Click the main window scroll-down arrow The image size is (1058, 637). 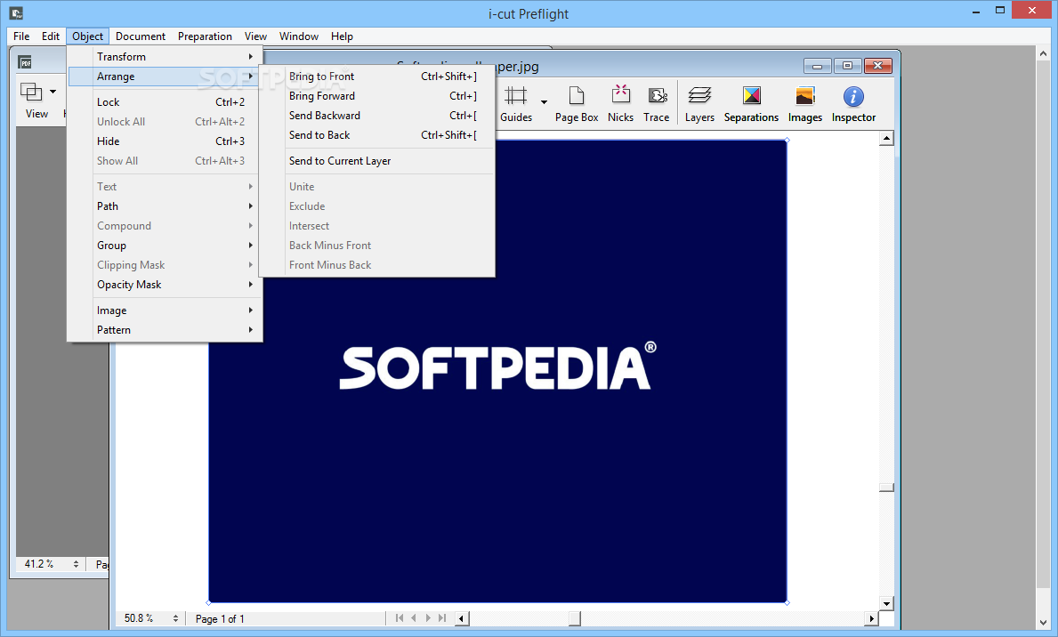(x=1044, y=623)
